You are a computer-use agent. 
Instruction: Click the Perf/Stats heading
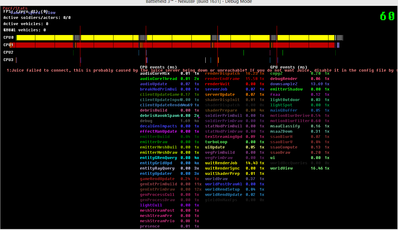(15, 8)
